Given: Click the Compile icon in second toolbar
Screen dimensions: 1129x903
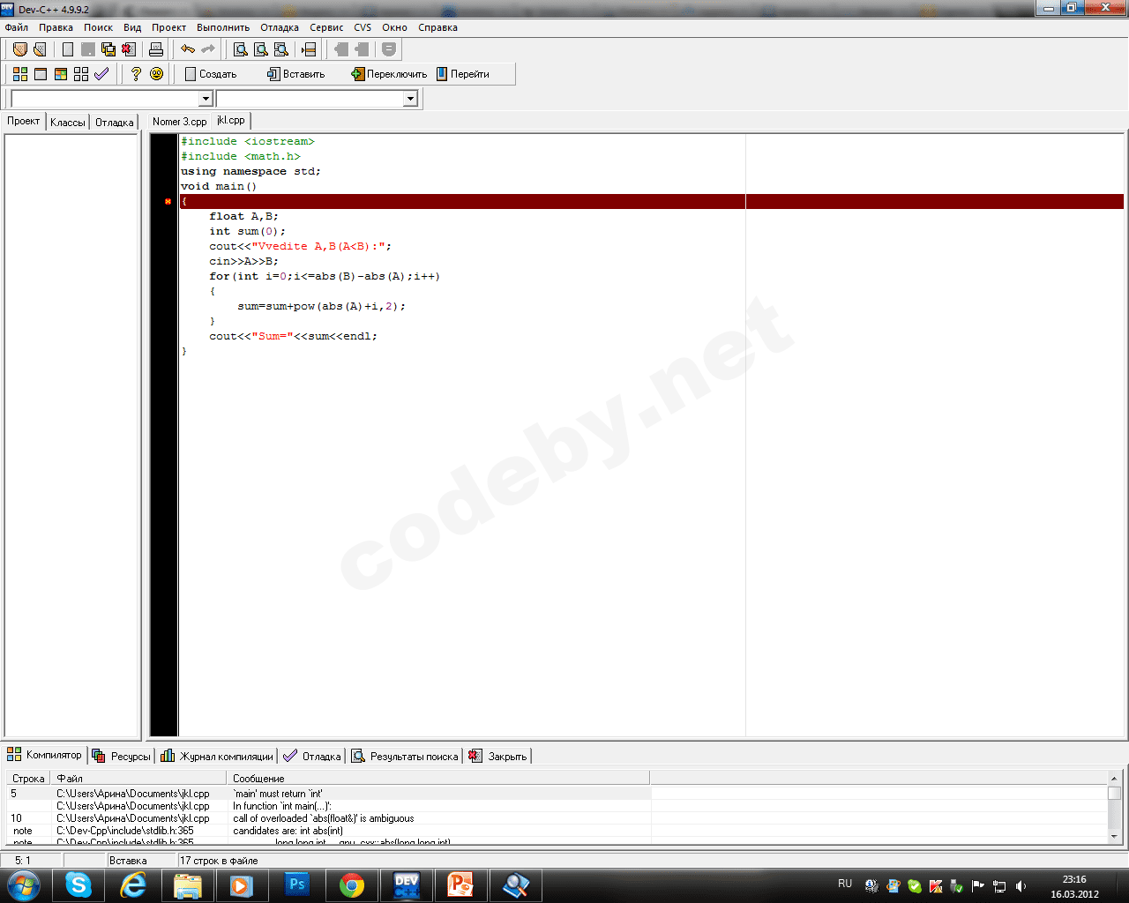Looking at the screenshot, I should pos(20,74).
